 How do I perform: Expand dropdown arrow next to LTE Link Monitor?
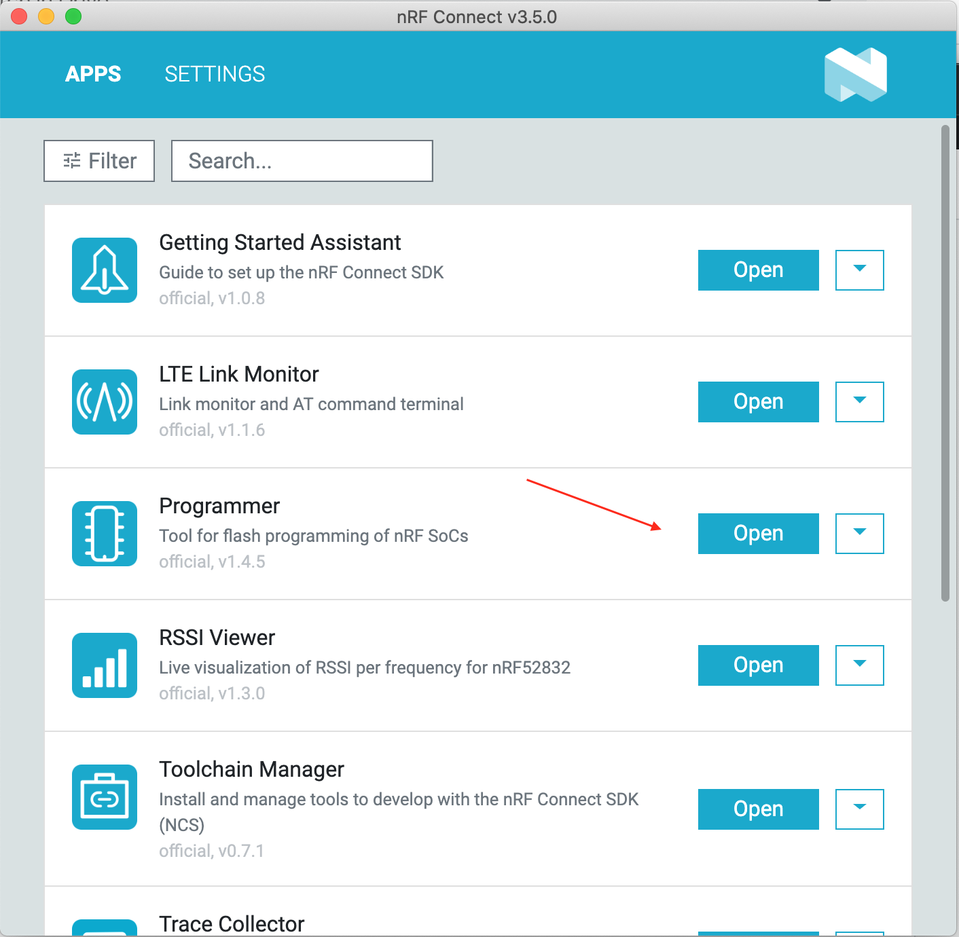click(x=859, y=402)
